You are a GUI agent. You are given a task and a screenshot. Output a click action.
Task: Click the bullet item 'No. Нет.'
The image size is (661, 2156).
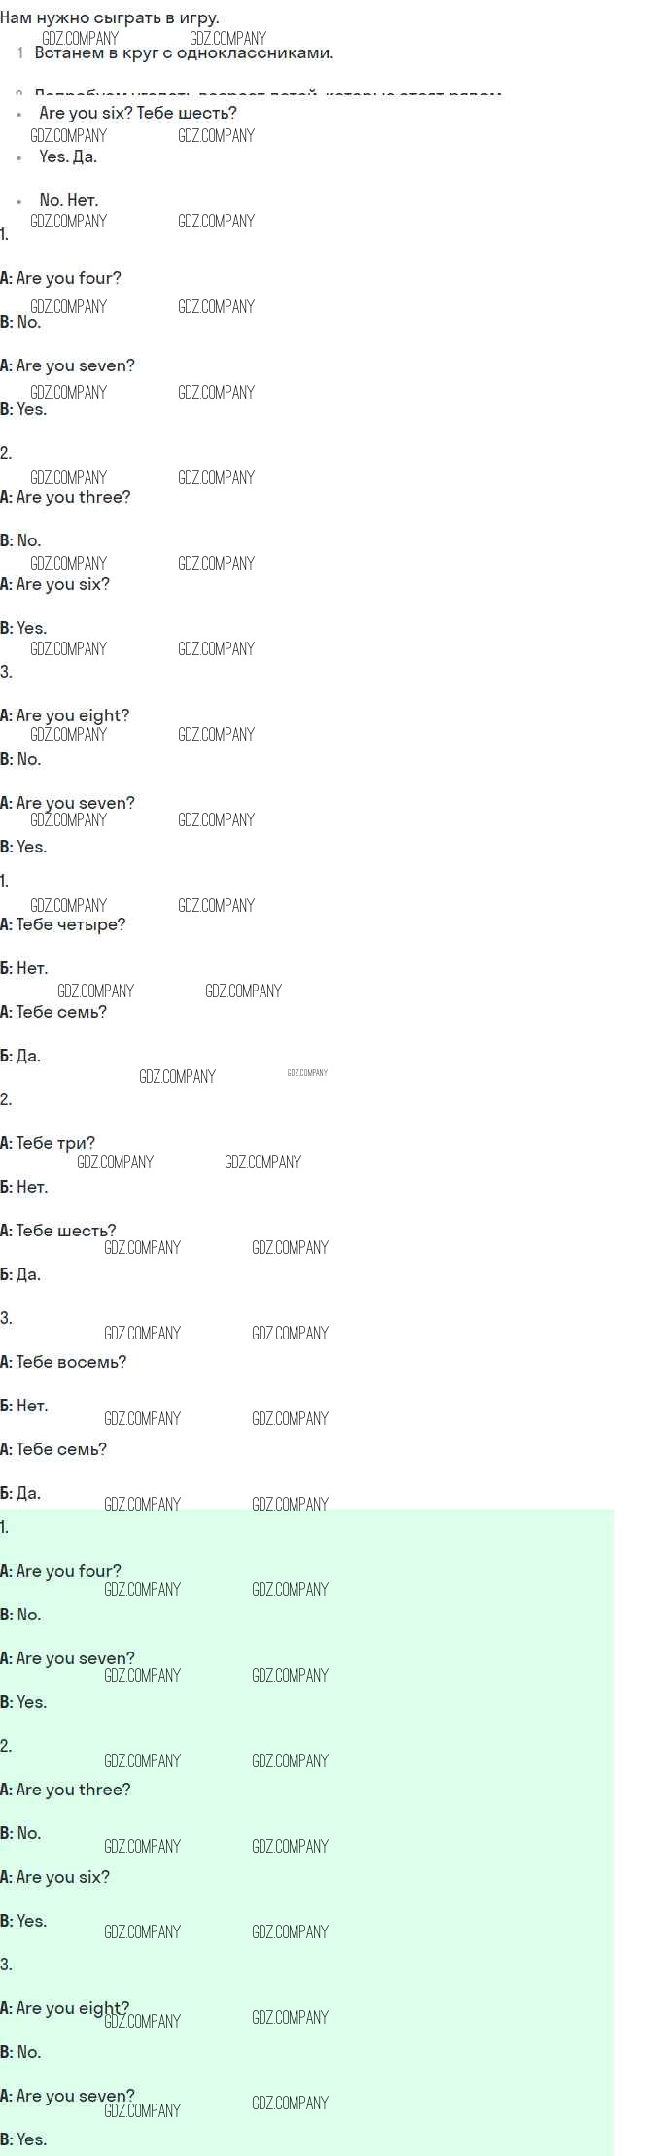(69, 200)
